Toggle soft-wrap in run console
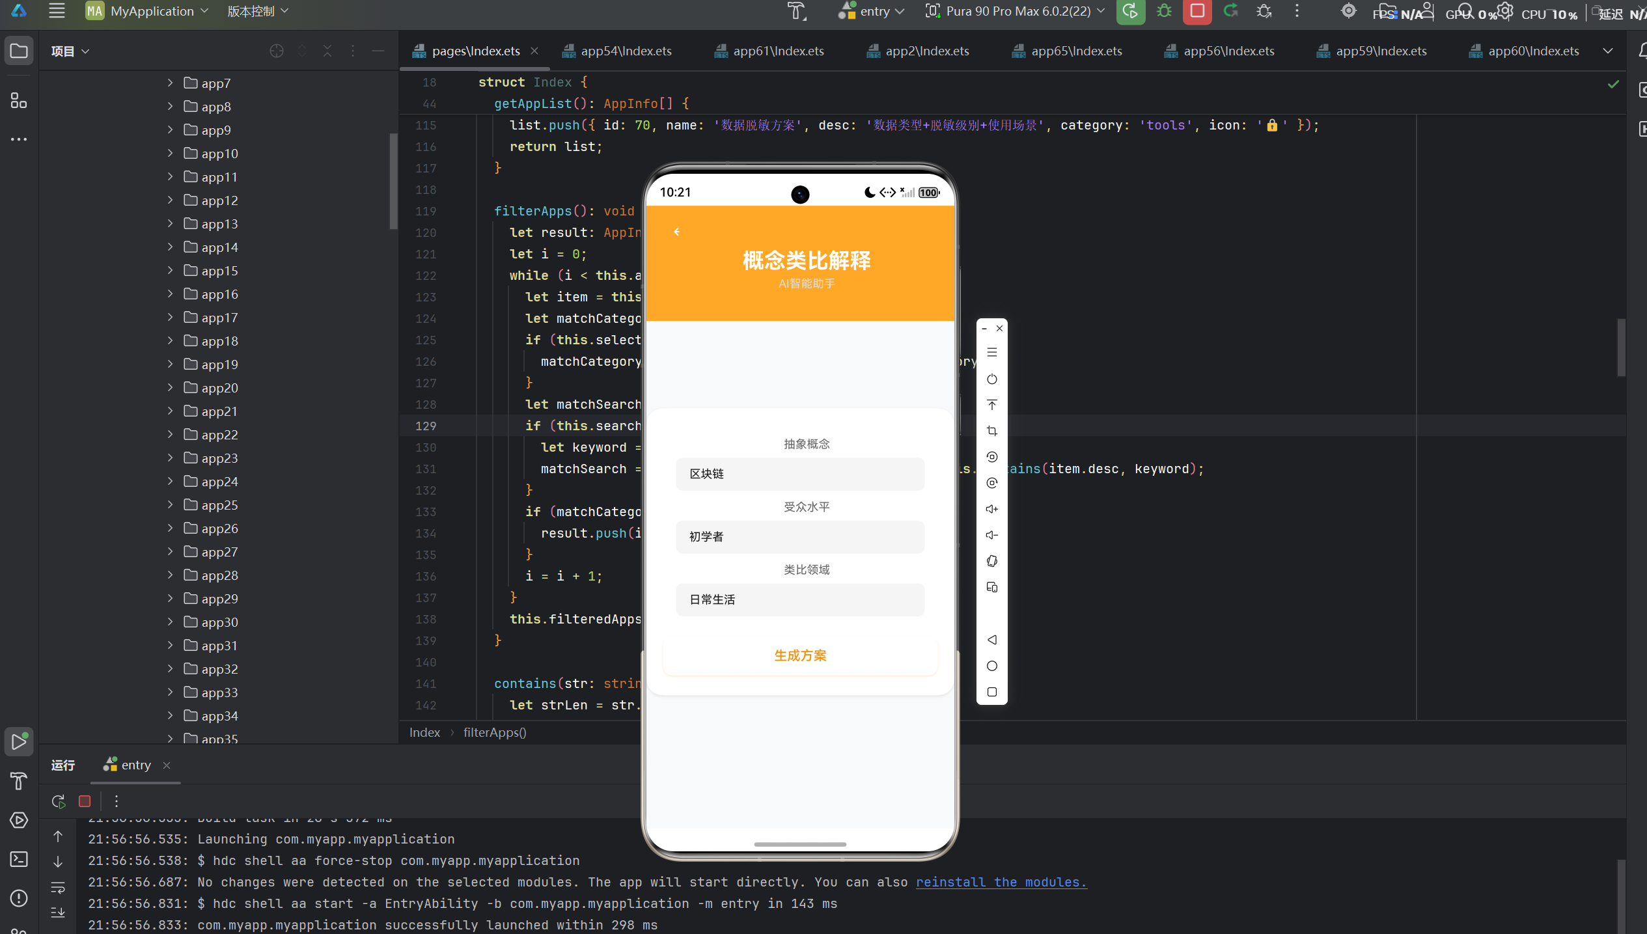This screenshot has width=1647, height=934. click(58, 887)
